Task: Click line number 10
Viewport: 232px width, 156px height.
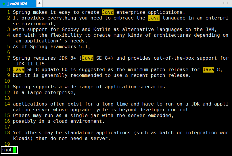Action: point(7,81)
